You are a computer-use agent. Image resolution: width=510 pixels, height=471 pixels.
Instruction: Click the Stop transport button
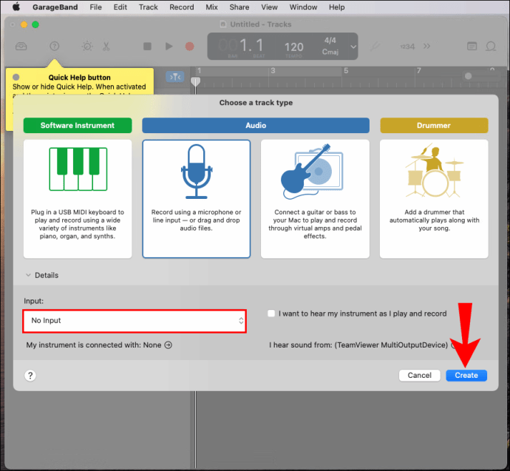pos(147,46)
